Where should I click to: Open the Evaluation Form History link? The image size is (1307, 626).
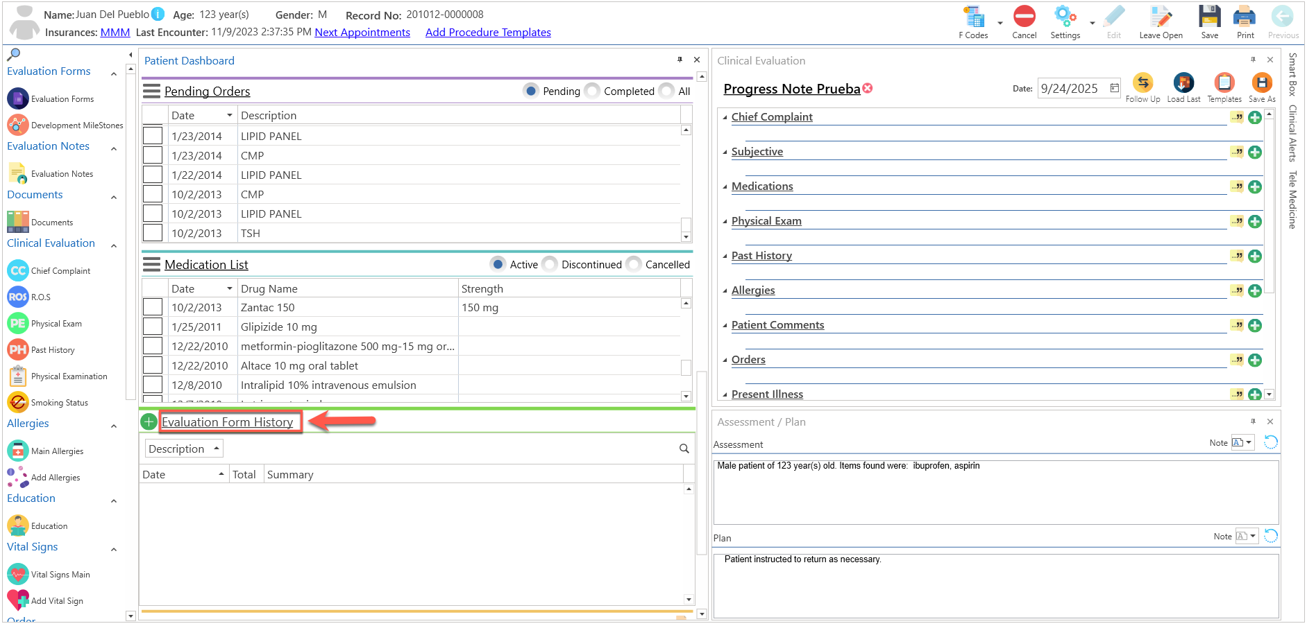[x=228, y=421]
